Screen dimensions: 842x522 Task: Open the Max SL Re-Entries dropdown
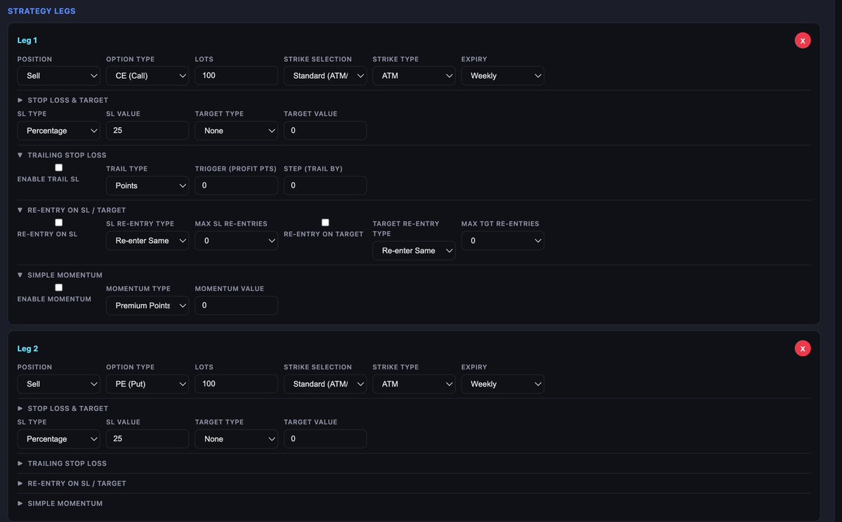[x=236, y=240]
